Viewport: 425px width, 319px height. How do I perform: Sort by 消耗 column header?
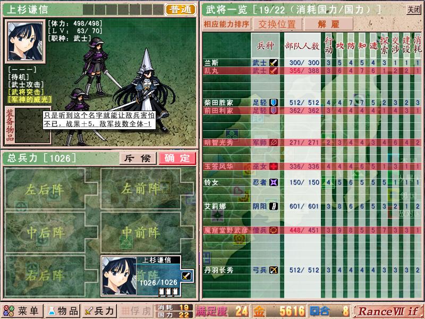[418, 46]
